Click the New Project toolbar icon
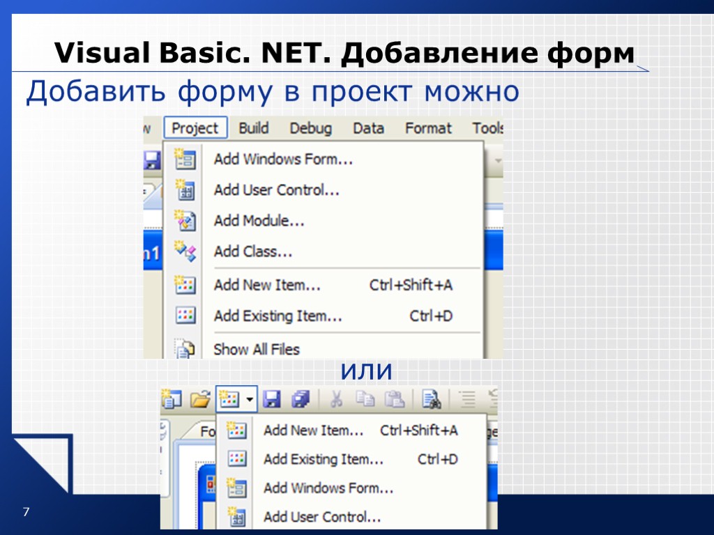 (x=172, y=399)
